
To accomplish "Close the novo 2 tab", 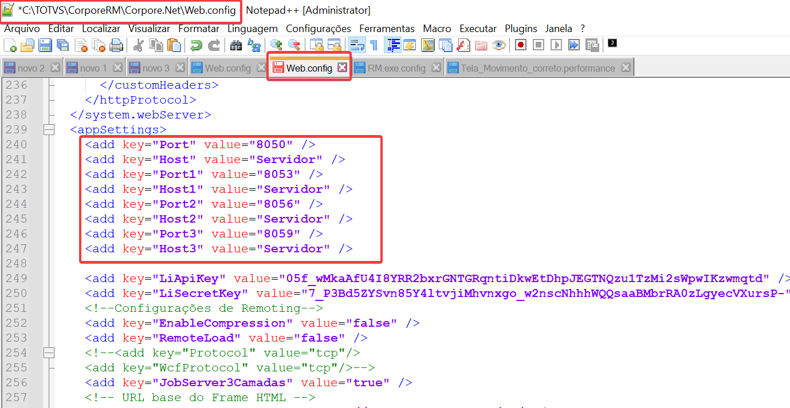I will tap(56, 68).
